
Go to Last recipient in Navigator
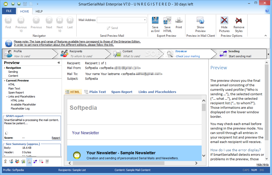point(70,22)
